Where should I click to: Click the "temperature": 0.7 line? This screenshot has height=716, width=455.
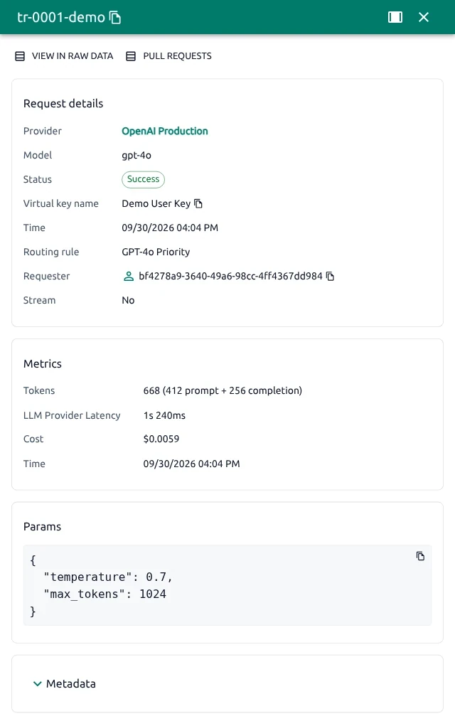click(x=108, y=577)
